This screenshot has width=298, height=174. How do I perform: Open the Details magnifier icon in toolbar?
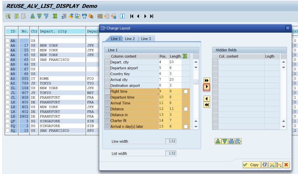8,16
